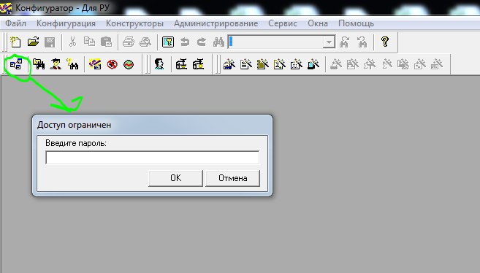Image resolution: width=480 pixels, height=273 pixels.
Task: Click the binoculars find icon left of search box
Action: pos(218,42)
